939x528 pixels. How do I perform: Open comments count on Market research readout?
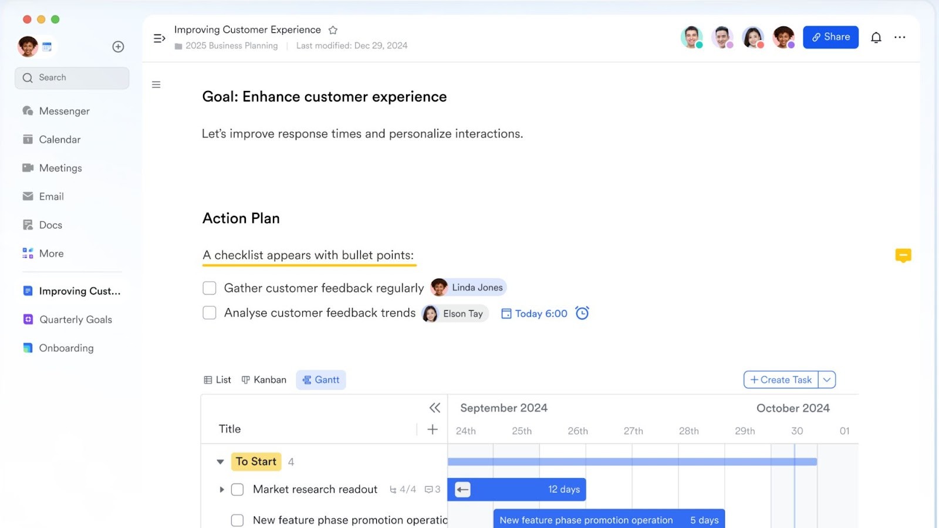433,489
